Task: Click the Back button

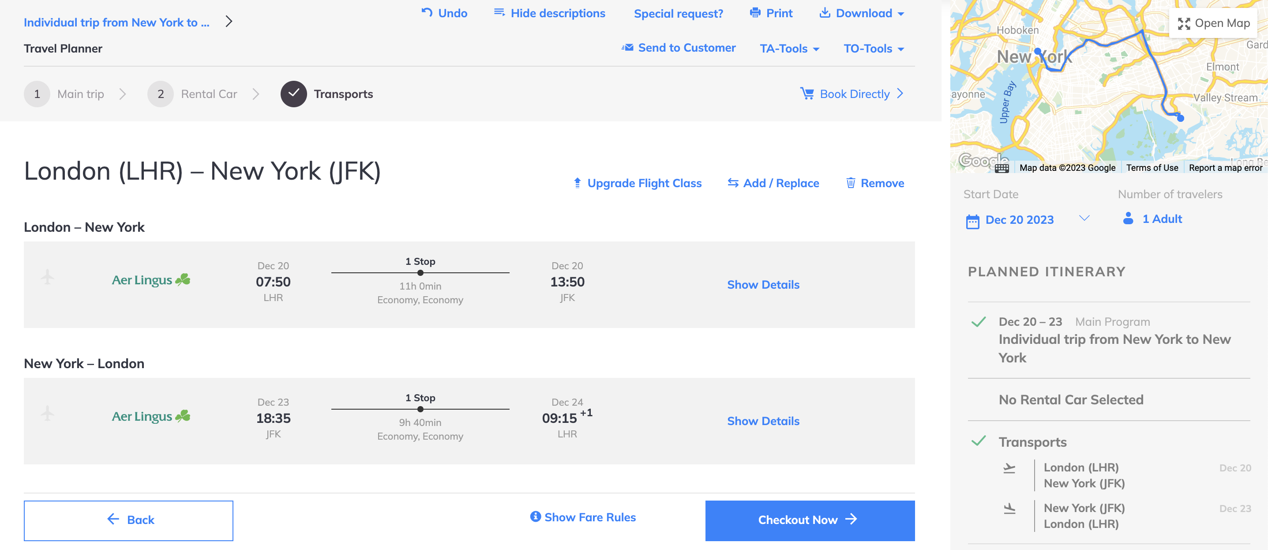Action: [128, 520]
